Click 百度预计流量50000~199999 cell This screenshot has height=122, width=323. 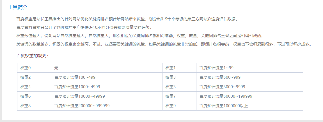[250, 96]
